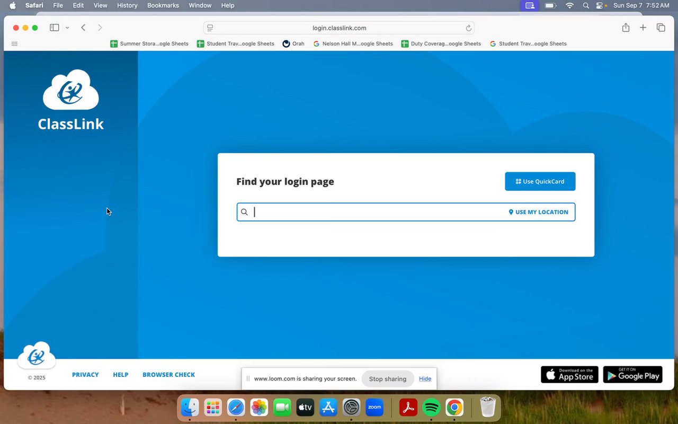Open the File menu
This screenshot has width=678, height=424.
tap(58, 5)
